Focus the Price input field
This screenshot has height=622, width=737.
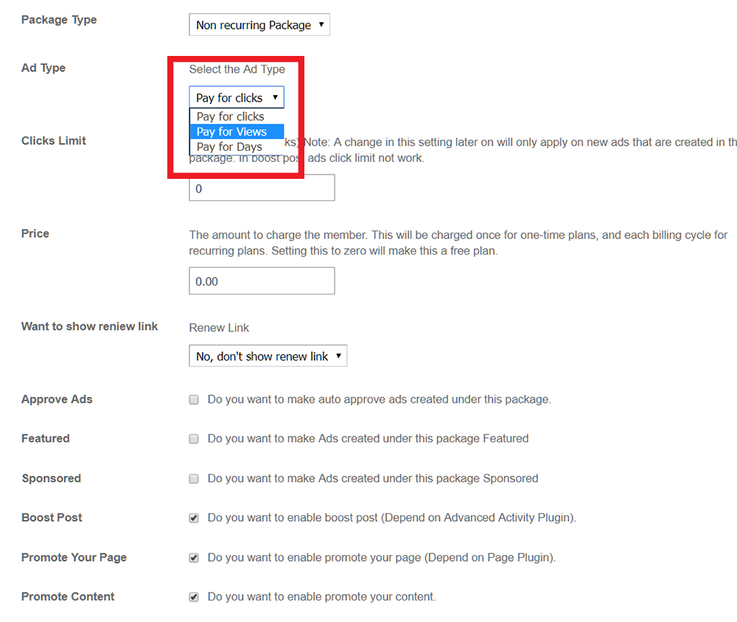pyautogui.click(x=262, y=280)
